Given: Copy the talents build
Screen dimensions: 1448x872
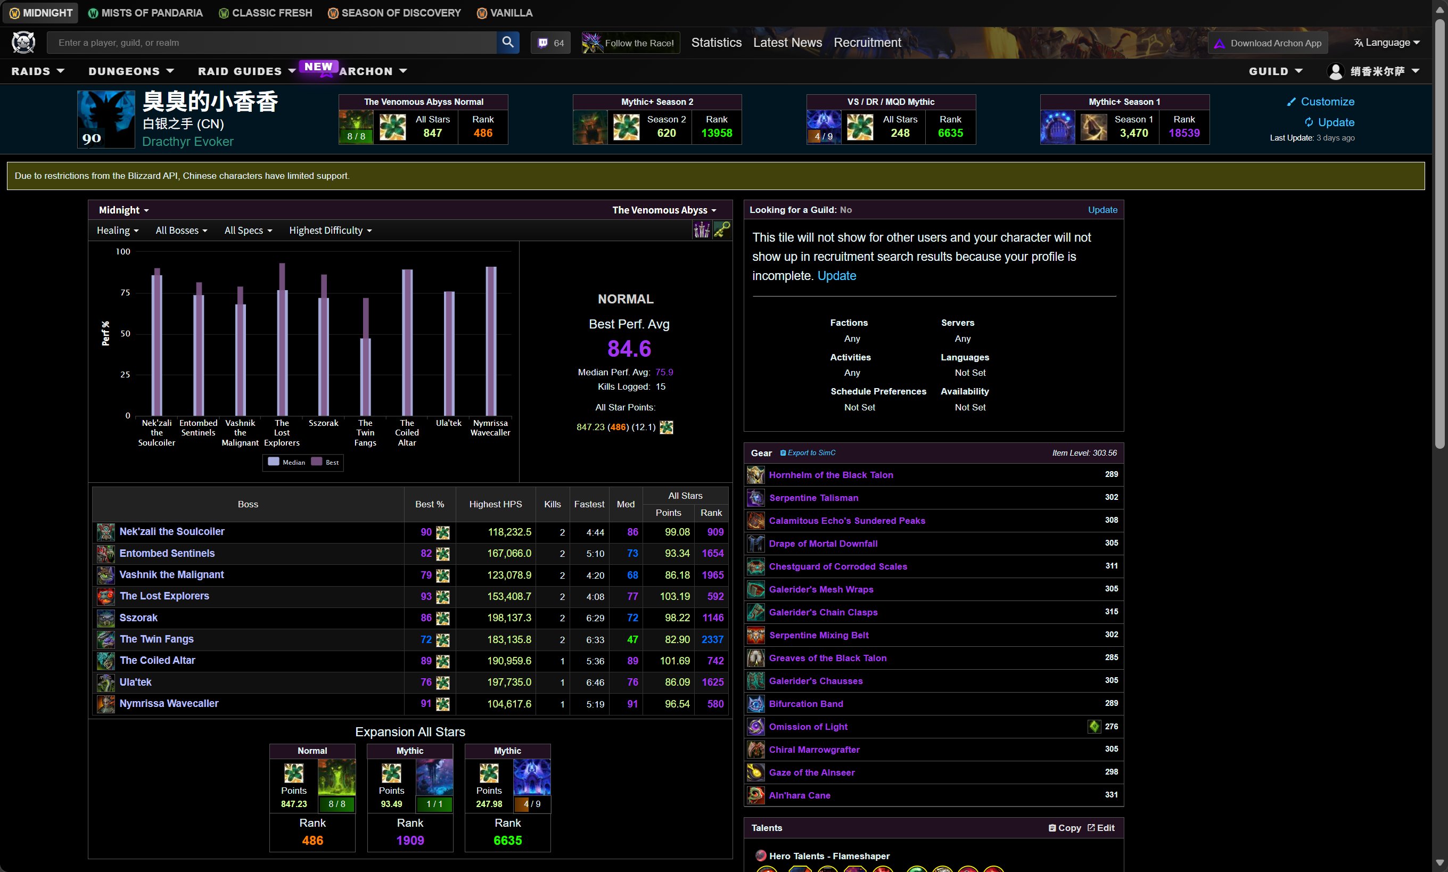Looking at the screenshot, I should pos(1064,828).
